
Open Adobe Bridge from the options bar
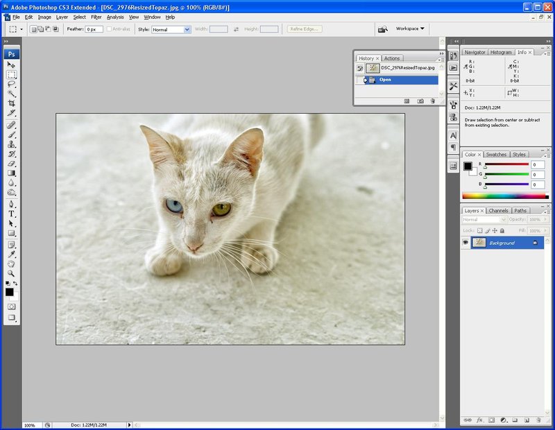coord(383,29)
